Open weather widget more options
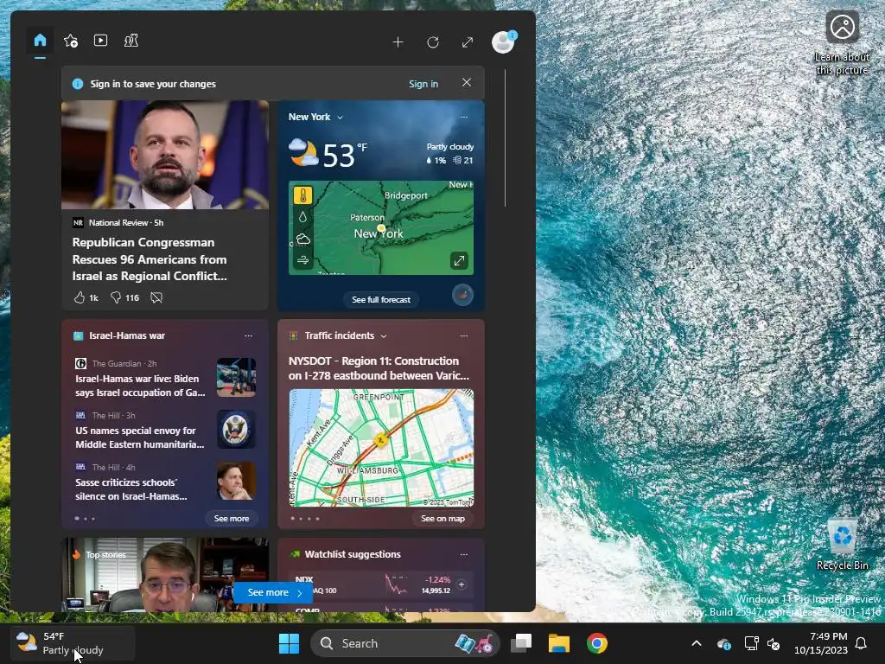 tap(464, 117)
